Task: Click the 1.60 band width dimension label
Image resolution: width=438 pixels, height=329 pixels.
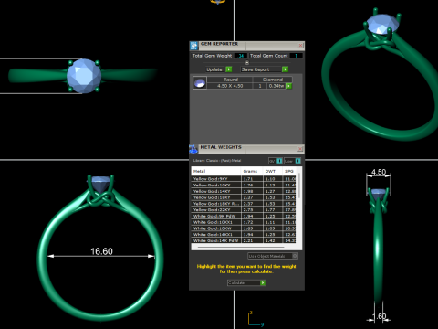Action: (381, 316)
